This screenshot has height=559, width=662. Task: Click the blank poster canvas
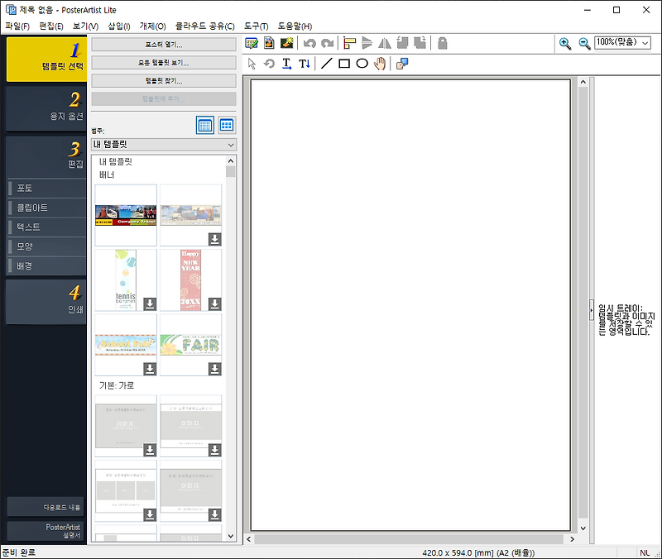point(410,304)
